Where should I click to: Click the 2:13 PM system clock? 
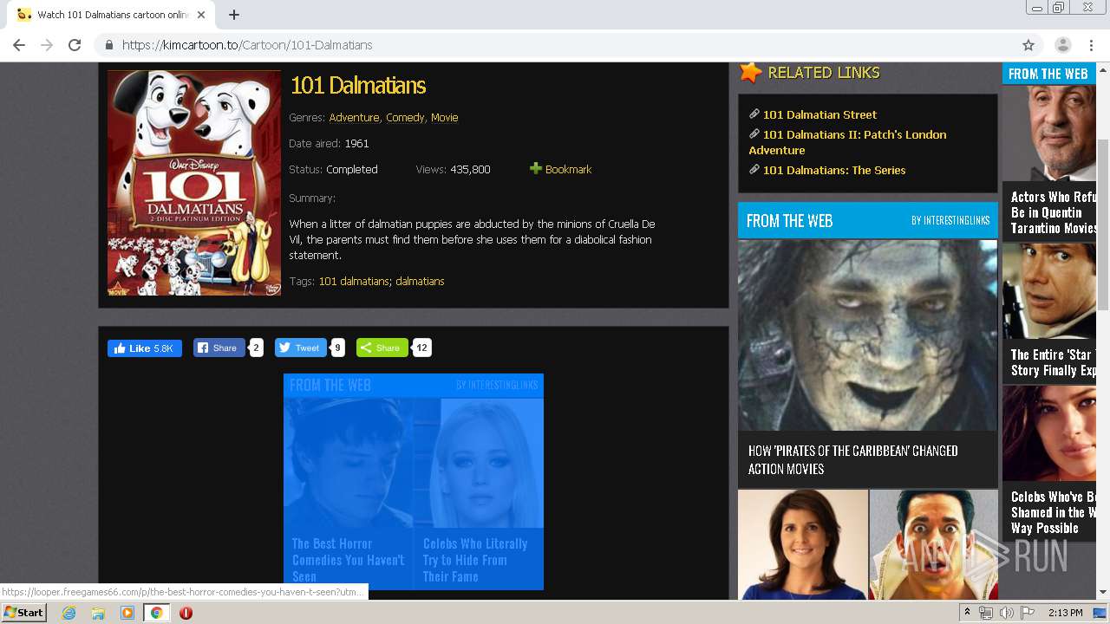click(x=1066, y=613)
